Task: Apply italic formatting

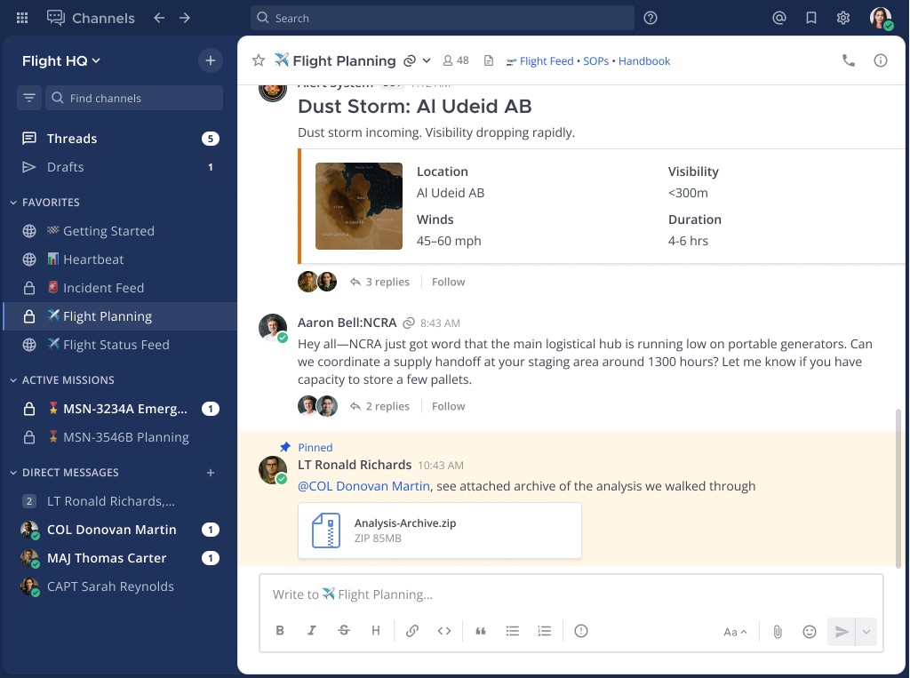Action: click(312, 631)
